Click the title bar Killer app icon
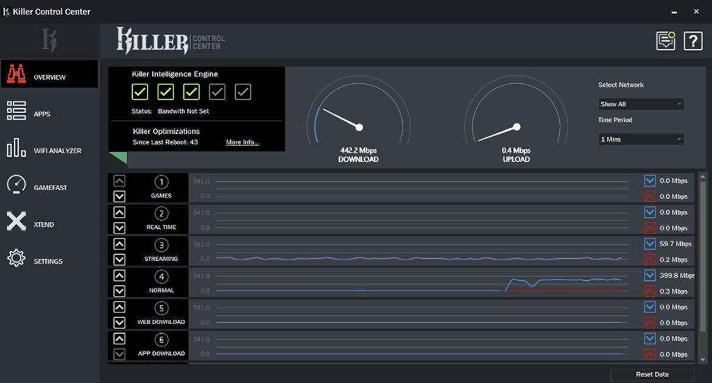712x383 pixels. click(6, 12)
